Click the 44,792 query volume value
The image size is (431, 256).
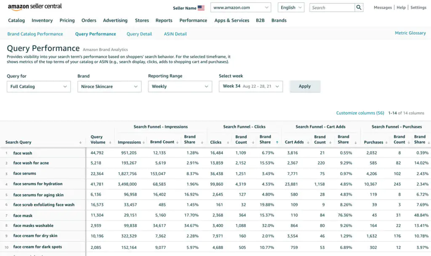[x=97, y=153]
